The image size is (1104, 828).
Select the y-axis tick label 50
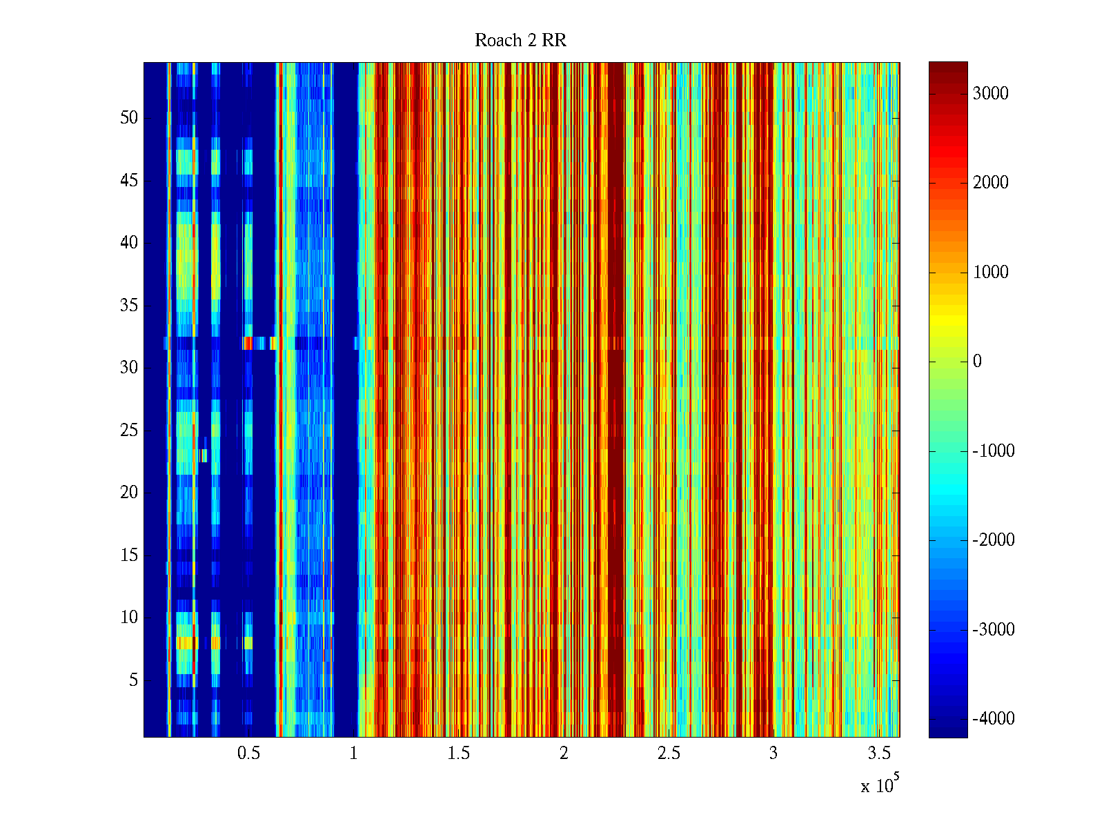(x=129, y=118)
